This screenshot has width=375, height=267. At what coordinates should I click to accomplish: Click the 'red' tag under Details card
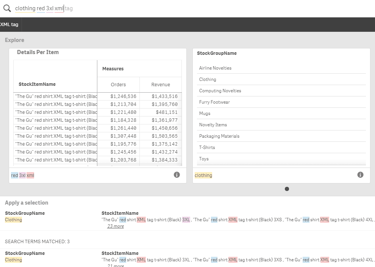[x=15, y=175]
